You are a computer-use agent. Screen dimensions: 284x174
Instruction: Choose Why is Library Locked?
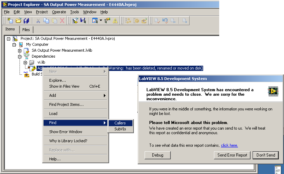[75, 141]
